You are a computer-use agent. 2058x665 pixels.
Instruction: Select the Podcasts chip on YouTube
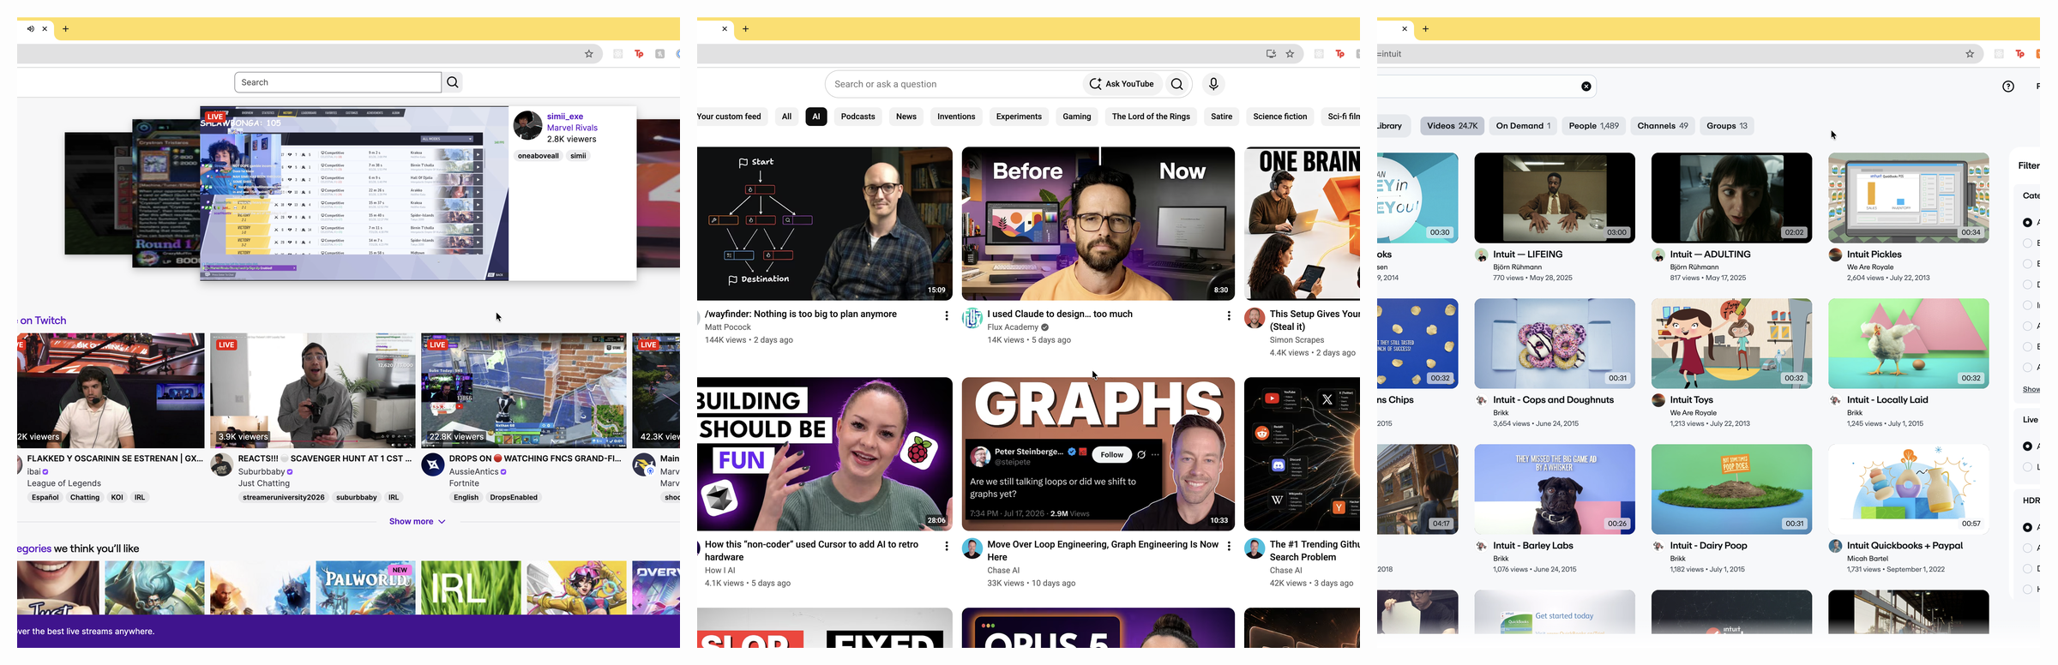point(858,117)
